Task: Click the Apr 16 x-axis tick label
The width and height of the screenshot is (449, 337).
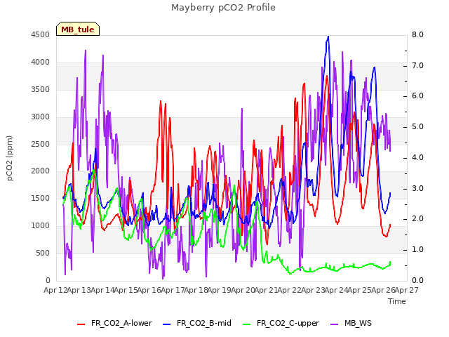Action: point(149,290)
